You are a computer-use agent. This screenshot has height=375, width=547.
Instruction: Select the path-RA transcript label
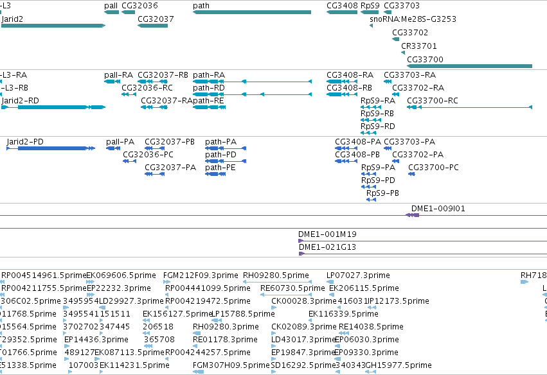pyautogui.click(x=209, y=75)
